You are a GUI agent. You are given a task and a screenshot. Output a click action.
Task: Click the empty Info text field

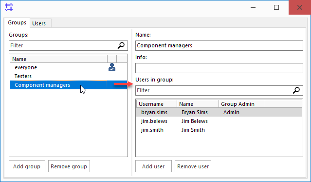[x=219, y=68]
